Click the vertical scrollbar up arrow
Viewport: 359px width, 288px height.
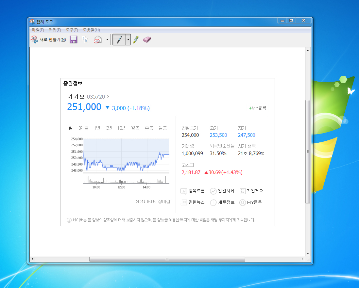(308, 50)
